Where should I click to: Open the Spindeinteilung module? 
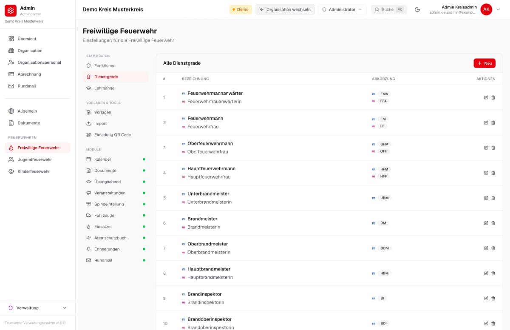click(x=116, y=204)
